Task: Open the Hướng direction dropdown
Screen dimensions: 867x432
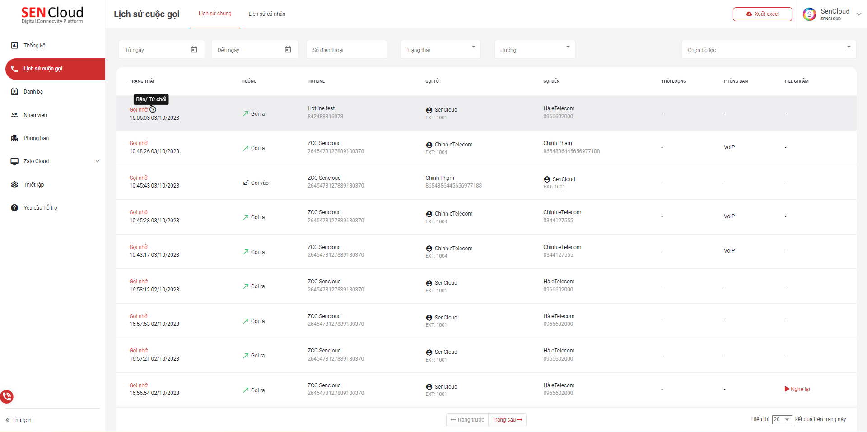Action: click(534, 50)
